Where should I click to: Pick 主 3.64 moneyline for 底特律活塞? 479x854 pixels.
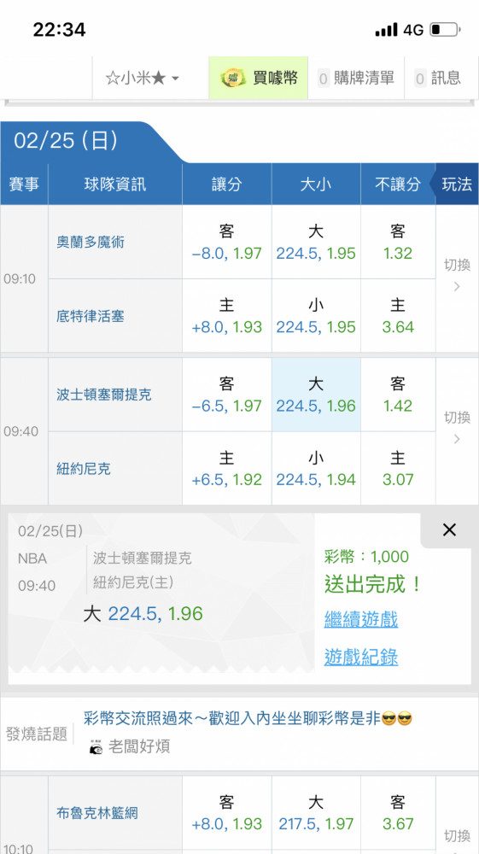click(398, 316)
